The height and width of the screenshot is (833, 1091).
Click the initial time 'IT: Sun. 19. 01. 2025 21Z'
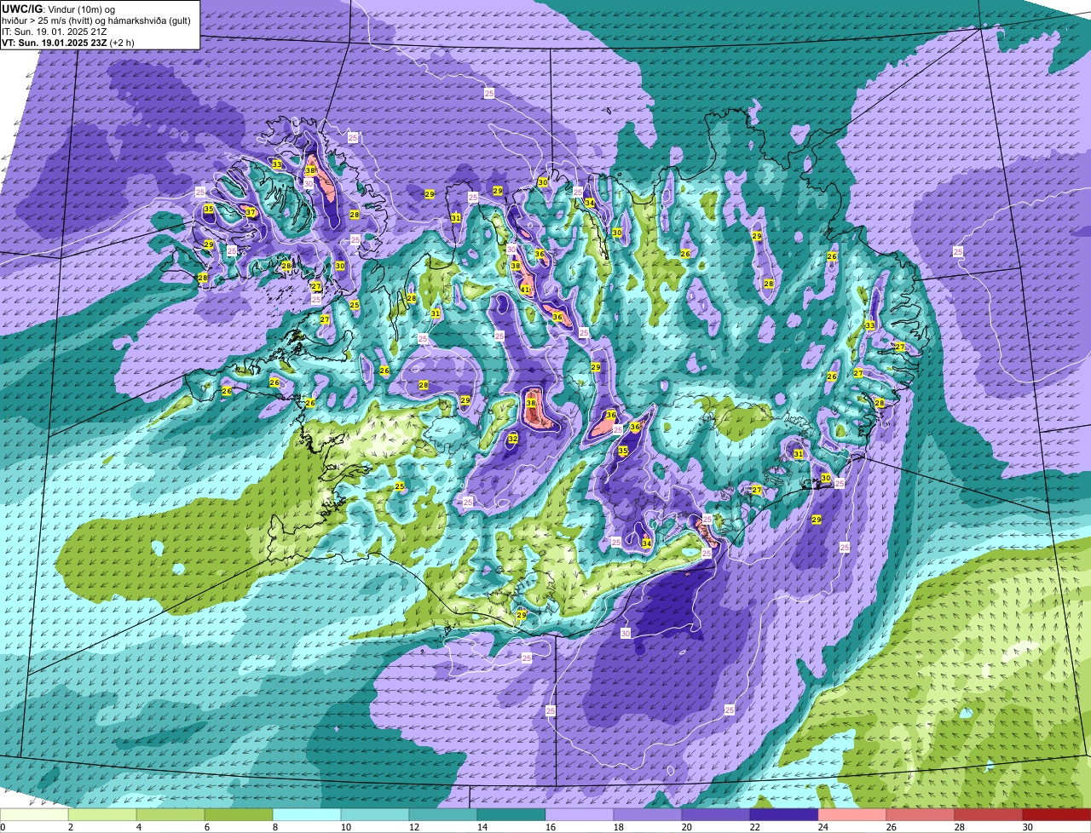click(55, 32)
